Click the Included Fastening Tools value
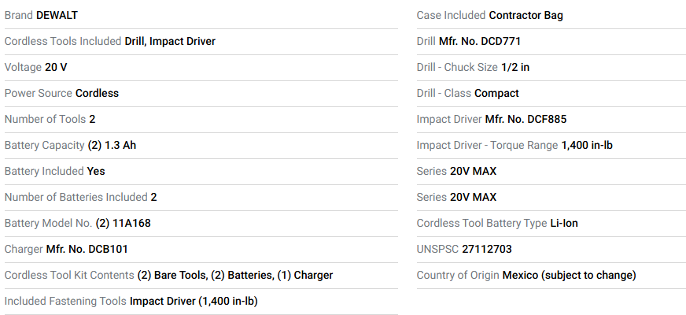The height and width of the screenshot is (315, 686). [194, 301]
